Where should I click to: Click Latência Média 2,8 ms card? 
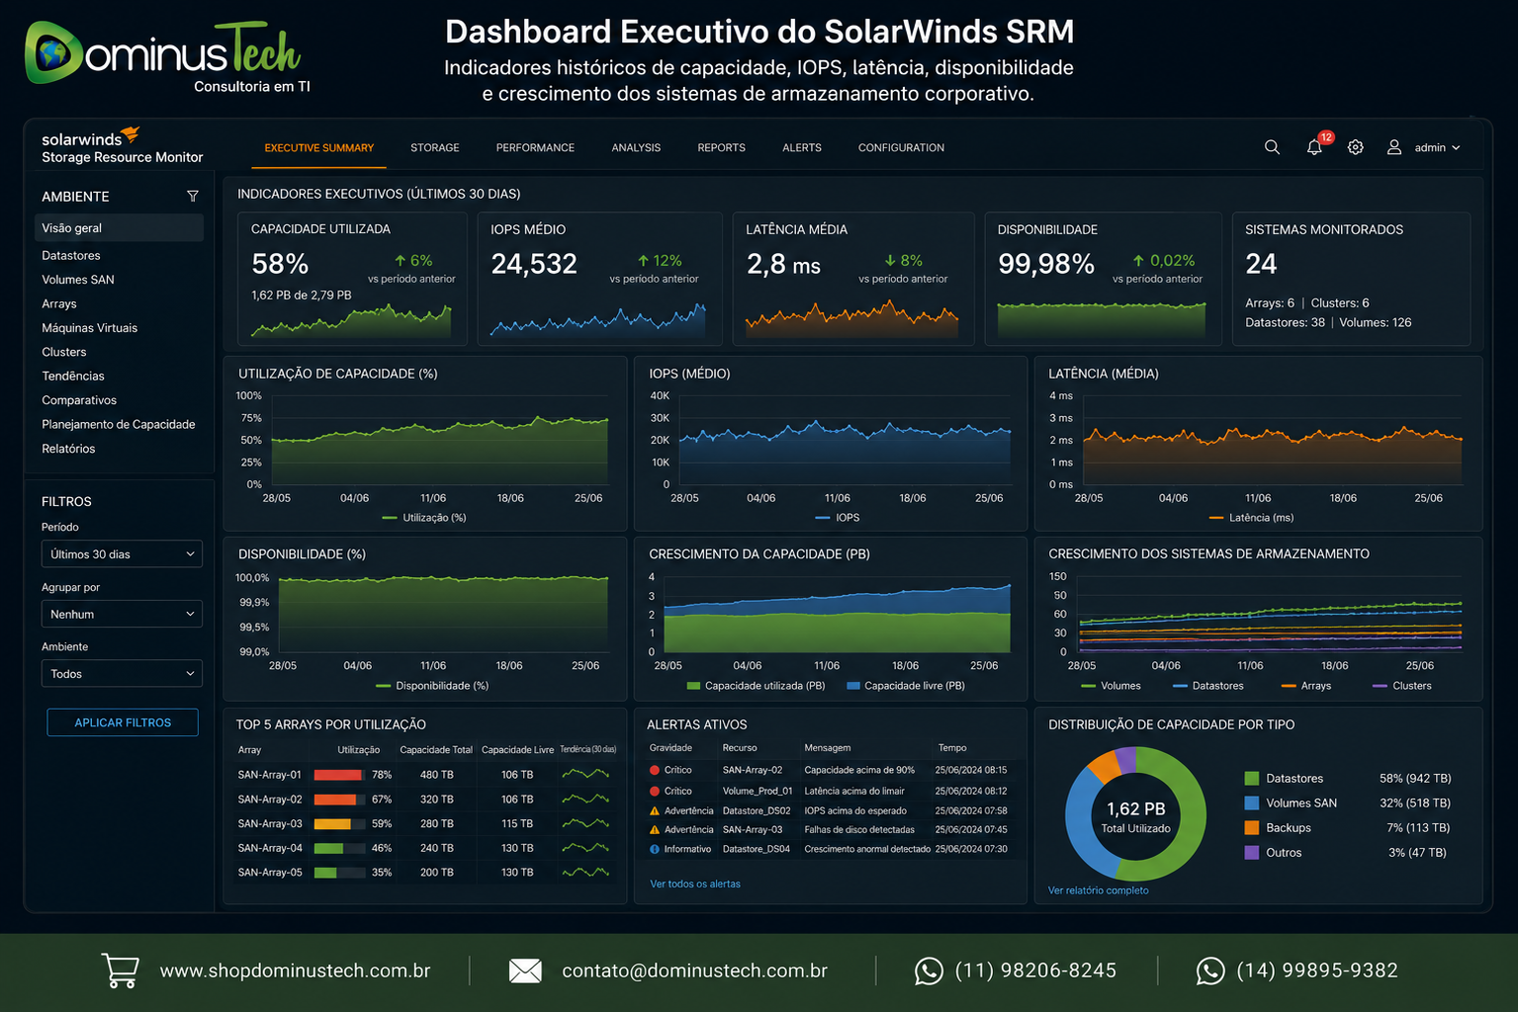[852, 279]
